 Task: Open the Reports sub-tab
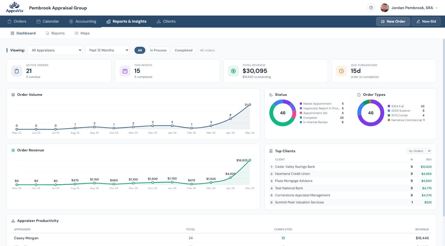click(55, 33)
